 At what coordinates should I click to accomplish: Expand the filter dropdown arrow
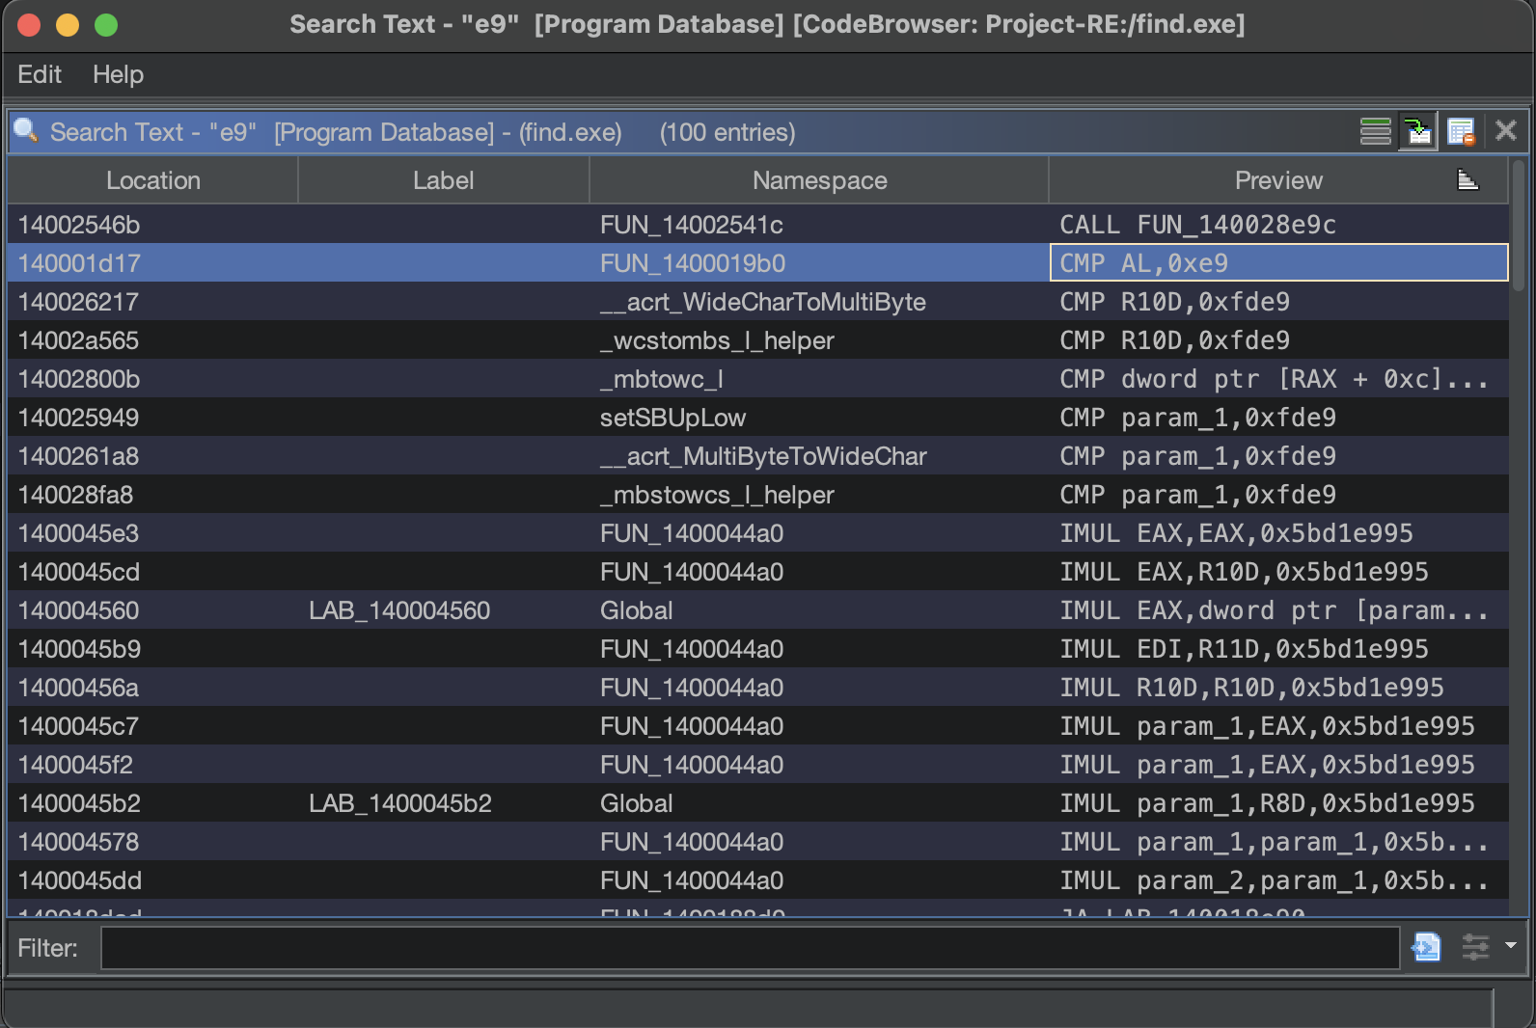[1511, 946]
